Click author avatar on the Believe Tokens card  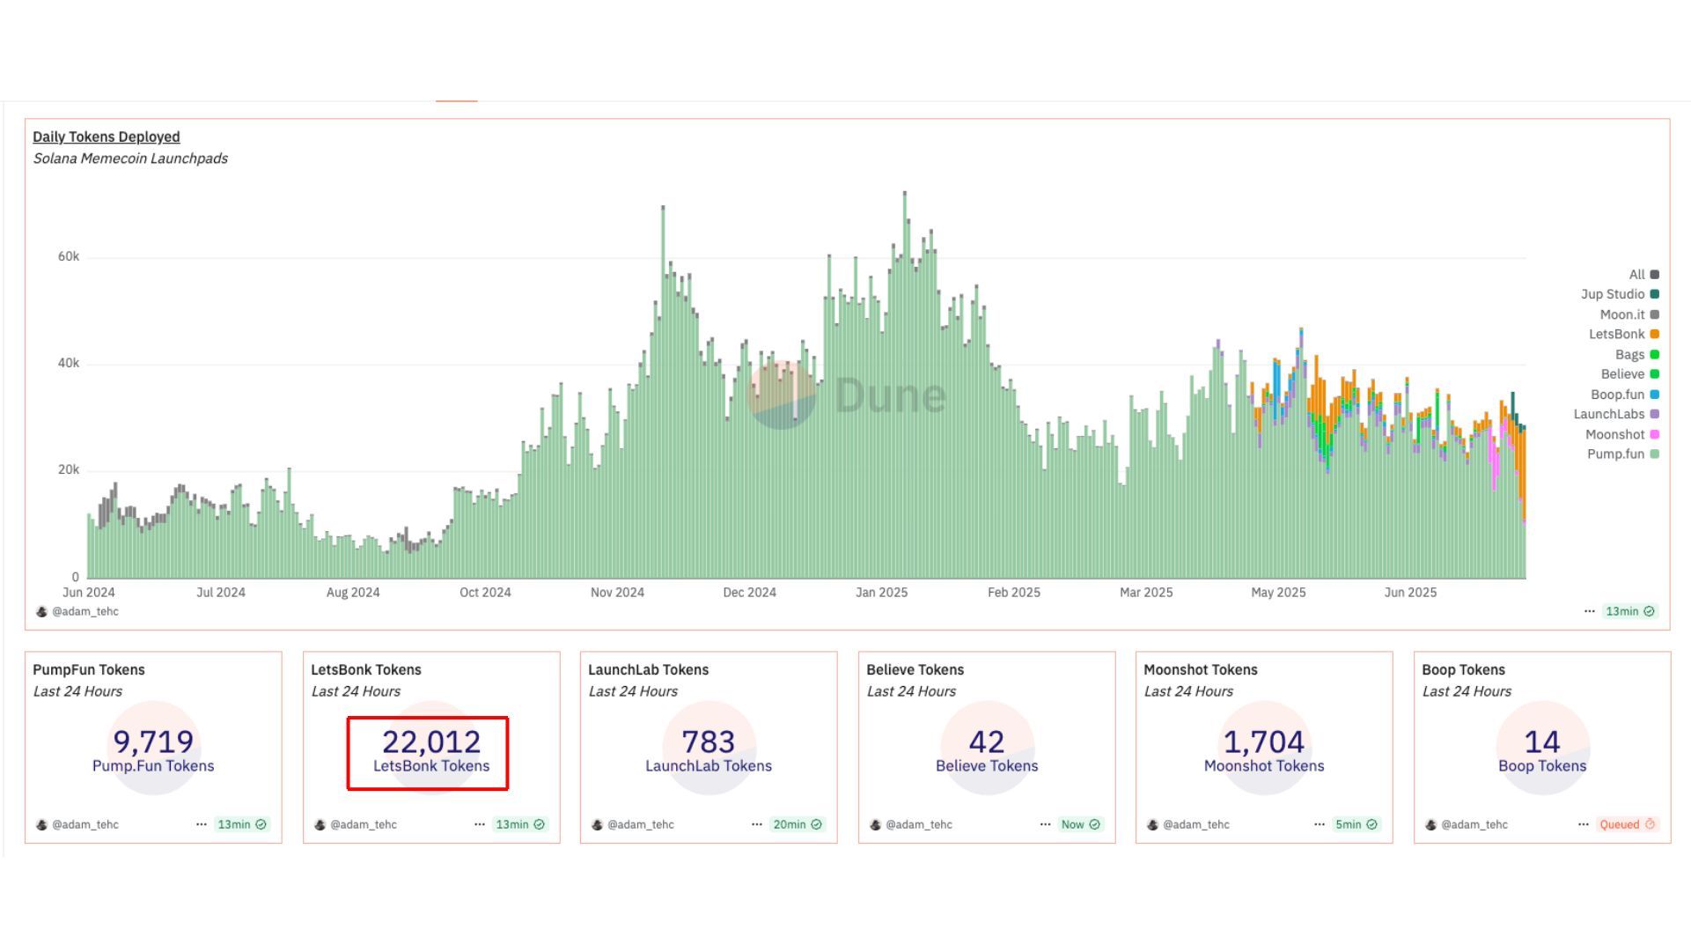point(875,824)
